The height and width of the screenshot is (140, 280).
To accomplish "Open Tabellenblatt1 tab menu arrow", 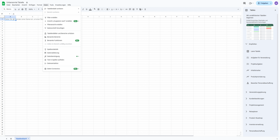I will 28,139.
